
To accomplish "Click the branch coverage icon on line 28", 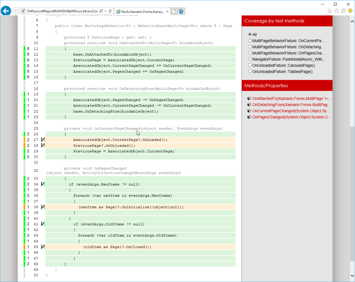I will [43, 145].
